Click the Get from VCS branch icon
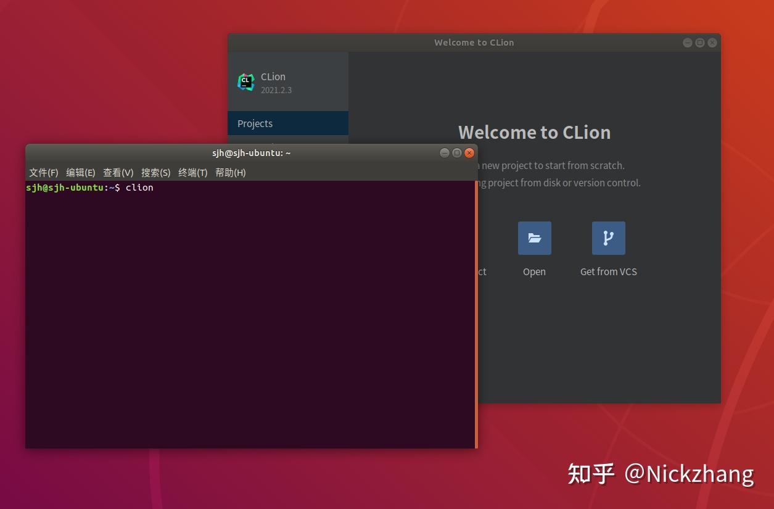The height and width of the screenshot is (509, 774). coord(608,238)
